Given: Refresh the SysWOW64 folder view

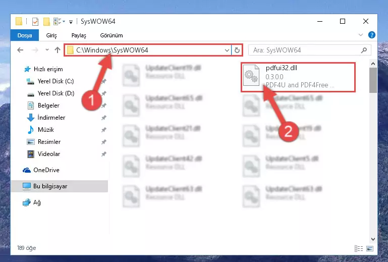Looking at the screenshot, I should pyautogui.click(x=237, y=50).
